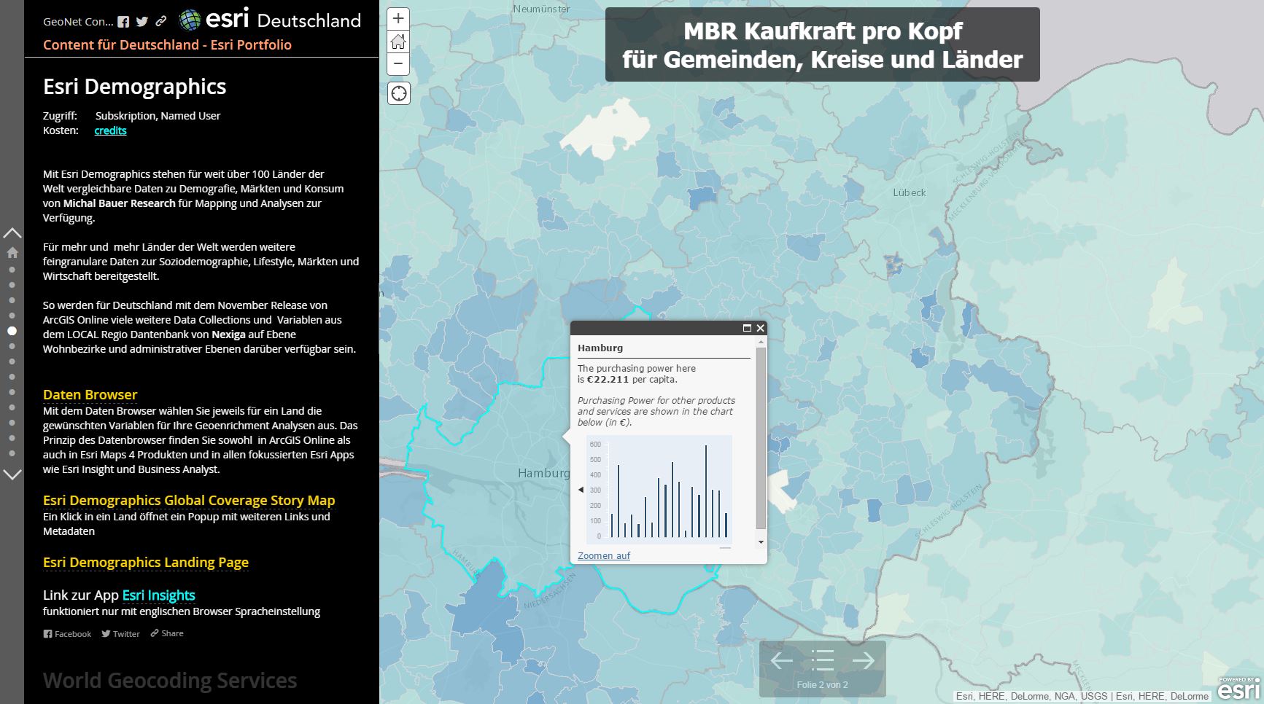
Task: Go to previous section with side up arrow
Action: (x=12, y=233)
